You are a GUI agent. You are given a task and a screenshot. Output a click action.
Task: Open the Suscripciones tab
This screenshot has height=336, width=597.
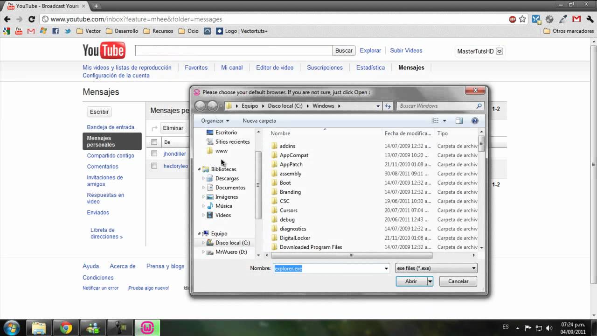(325, 68)
